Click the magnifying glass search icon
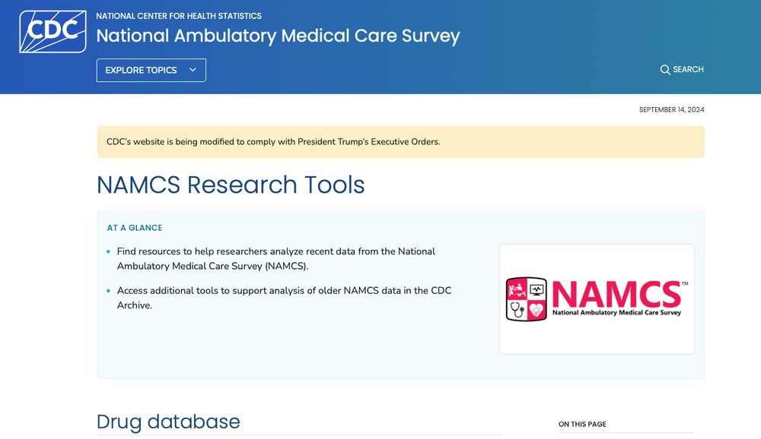Image resolution: width=761 pixels, height=439 pixels. [x=665, y=69]
